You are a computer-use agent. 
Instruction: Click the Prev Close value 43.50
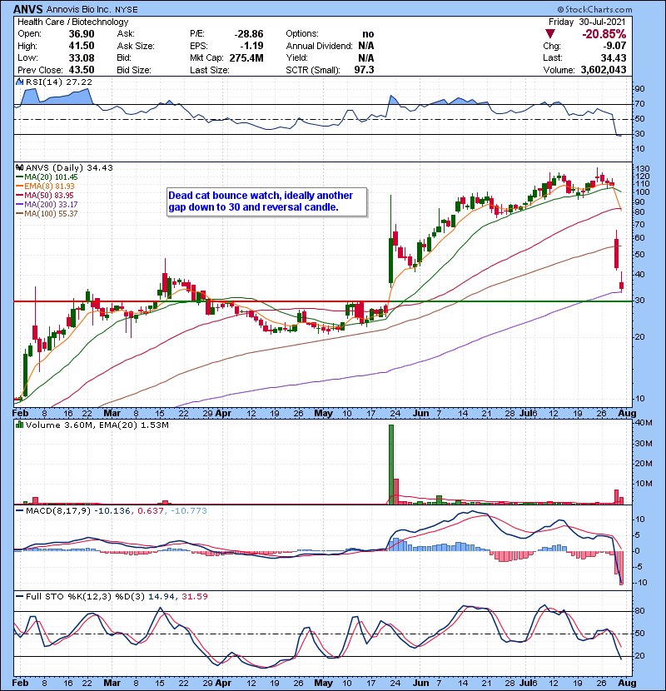tap(82, 70)
